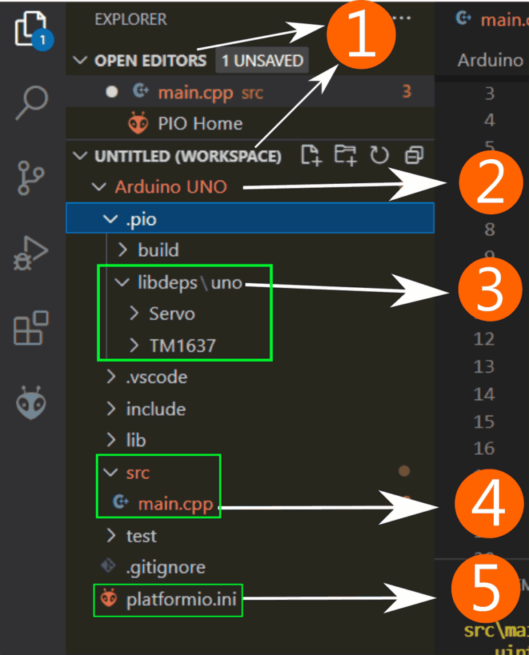Select PIO Home in Open Editors
The height and width of the screenshot is (655, 529).
(x=250, y=123)
